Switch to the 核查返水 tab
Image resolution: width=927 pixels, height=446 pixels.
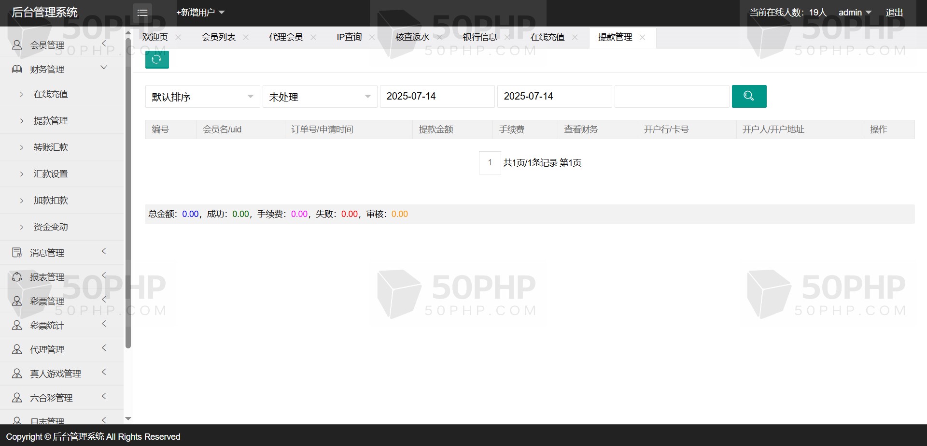pos(412,38)
